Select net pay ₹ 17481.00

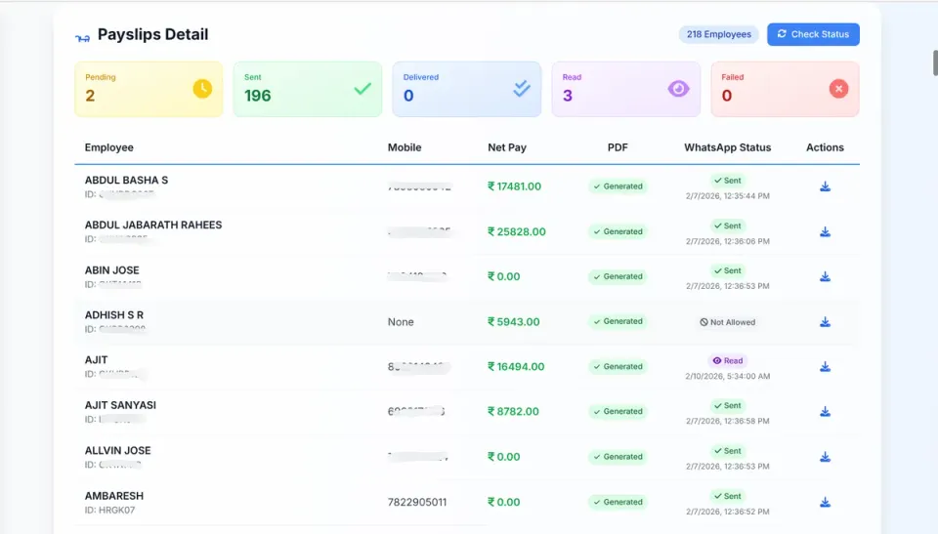point(514,186)
